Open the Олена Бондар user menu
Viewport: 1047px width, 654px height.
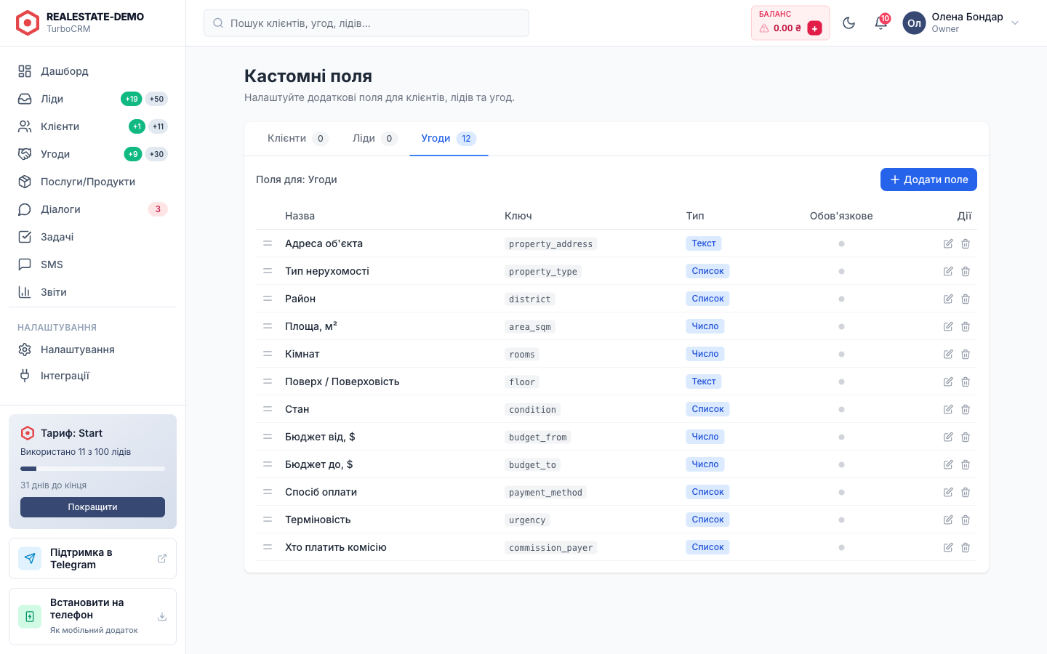click(961, 23)
